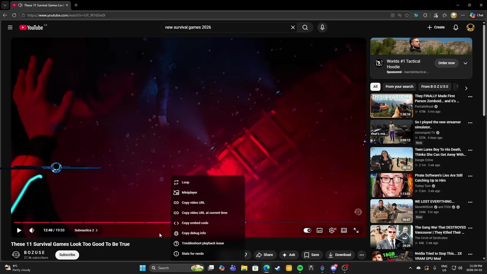Open the browser tab list dropdown
The width and height of the screenshot is (487, 274).
click(x=5, y=5)
